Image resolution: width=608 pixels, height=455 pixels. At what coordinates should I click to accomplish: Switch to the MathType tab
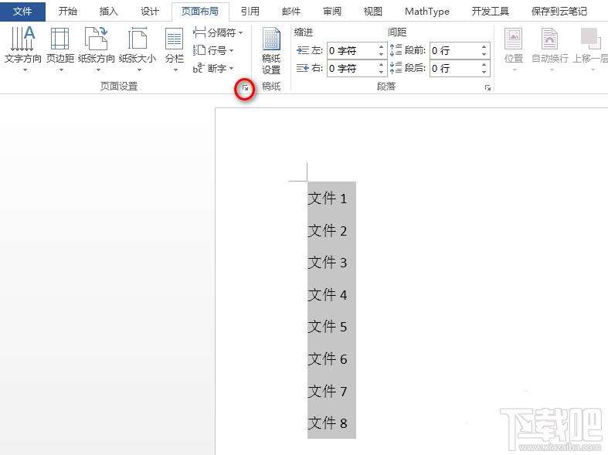point(427,12)
